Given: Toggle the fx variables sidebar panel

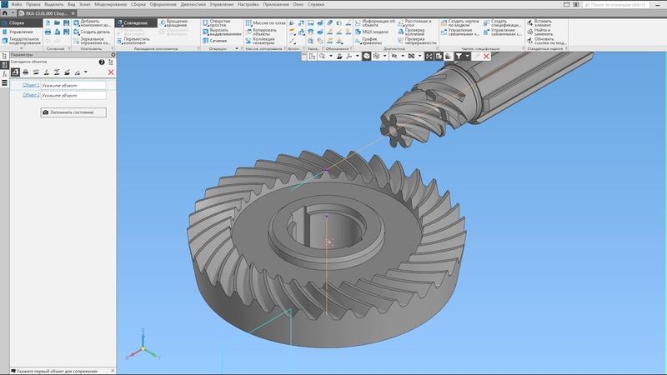Looking at the screenshot, I should click(4, 73).
